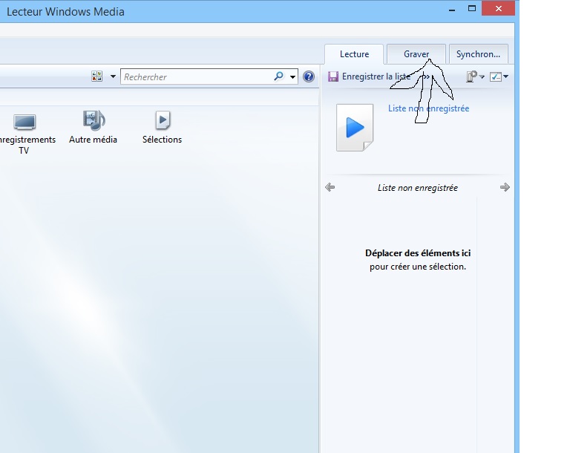The image size is (570, 453).
Task: Click Enregistrer la liste button
Action: click(370, 76)
